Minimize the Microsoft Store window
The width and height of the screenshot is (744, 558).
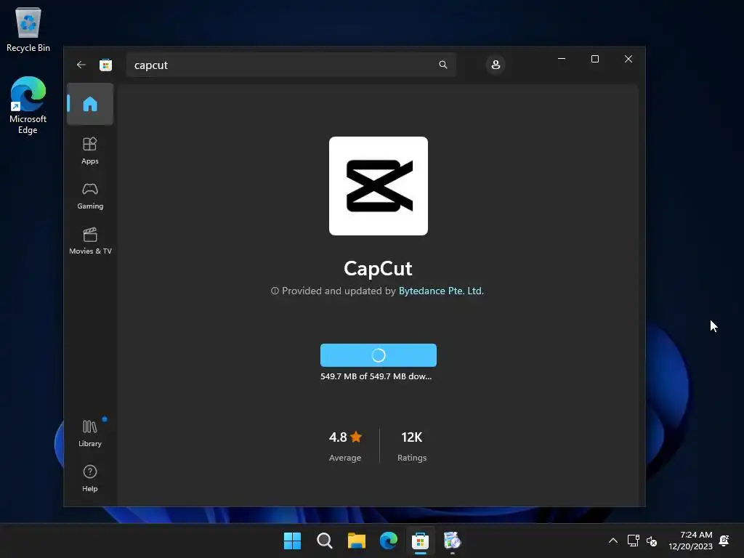pos(562,59)
